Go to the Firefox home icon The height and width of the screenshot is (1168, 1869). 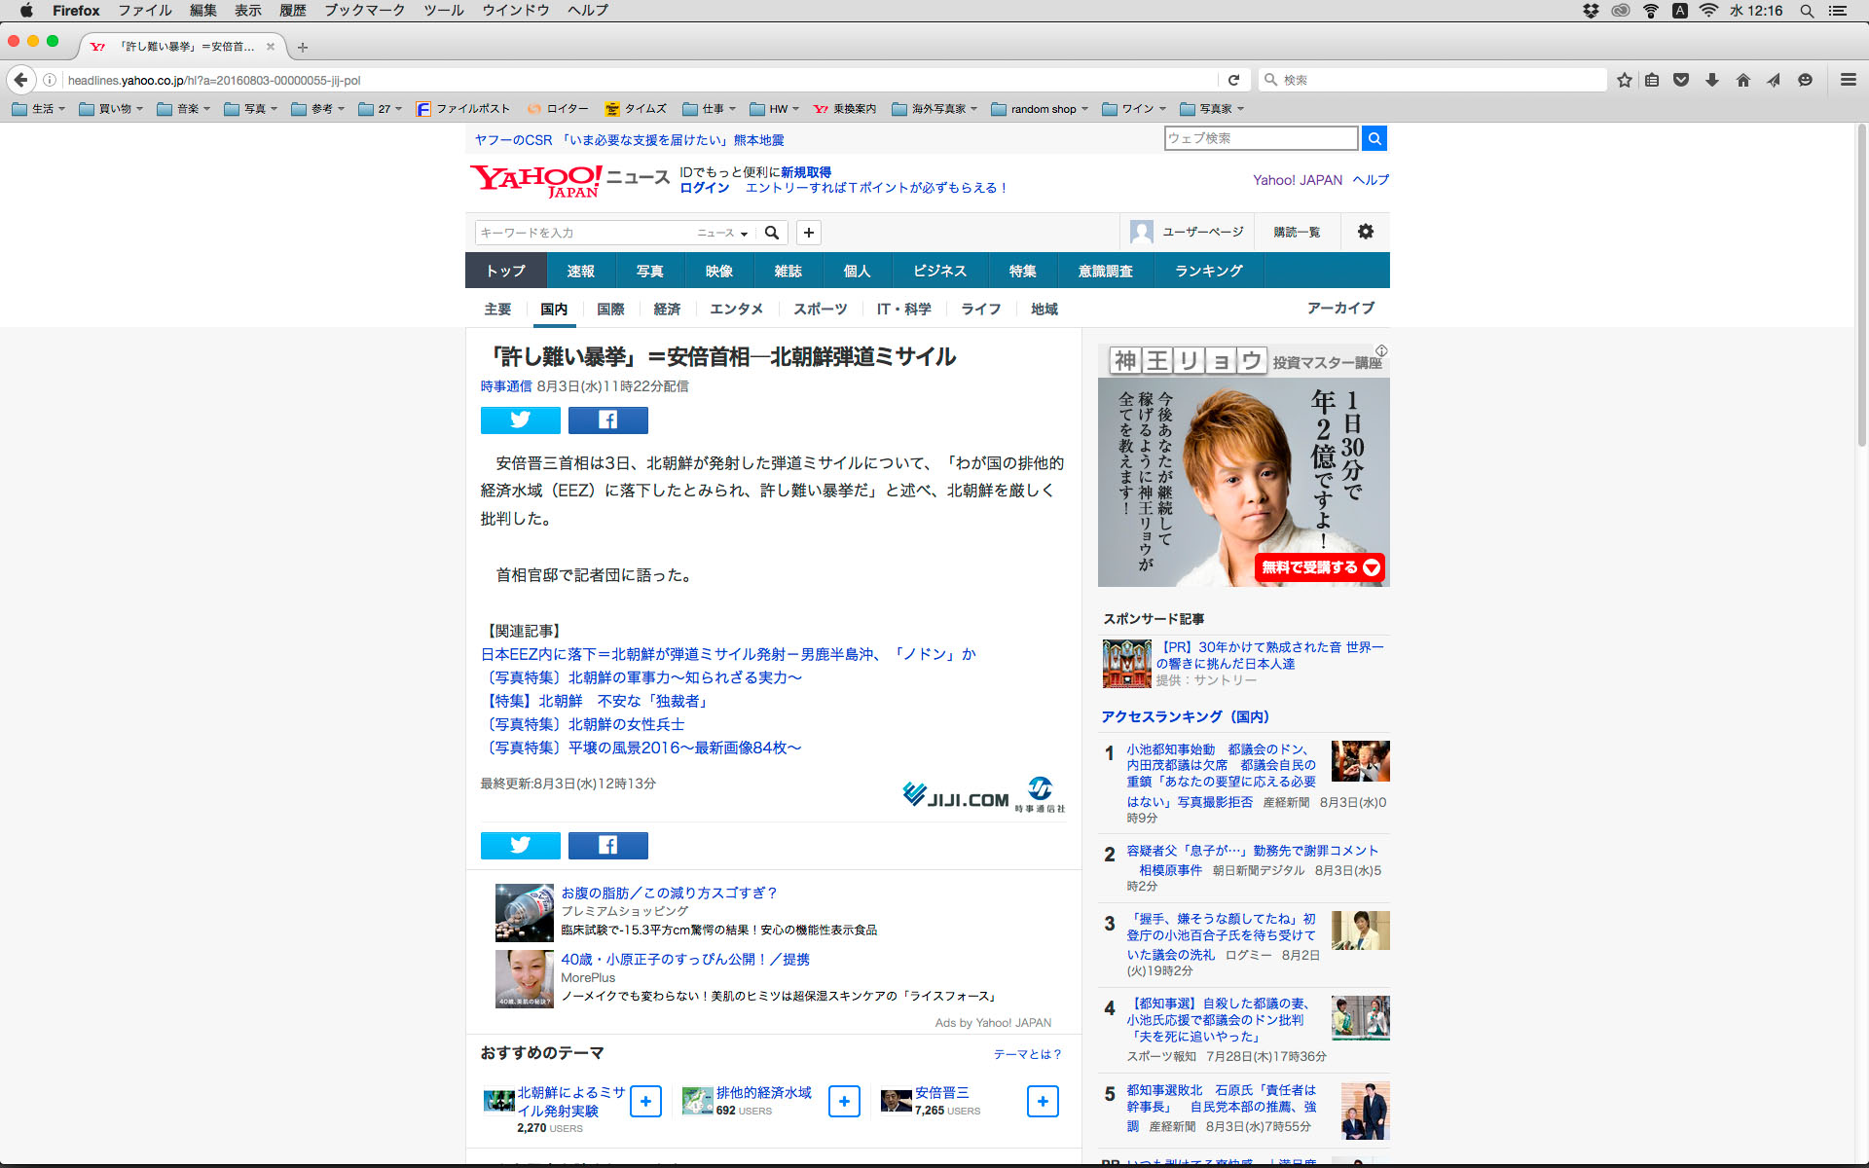coord(1743,80)
